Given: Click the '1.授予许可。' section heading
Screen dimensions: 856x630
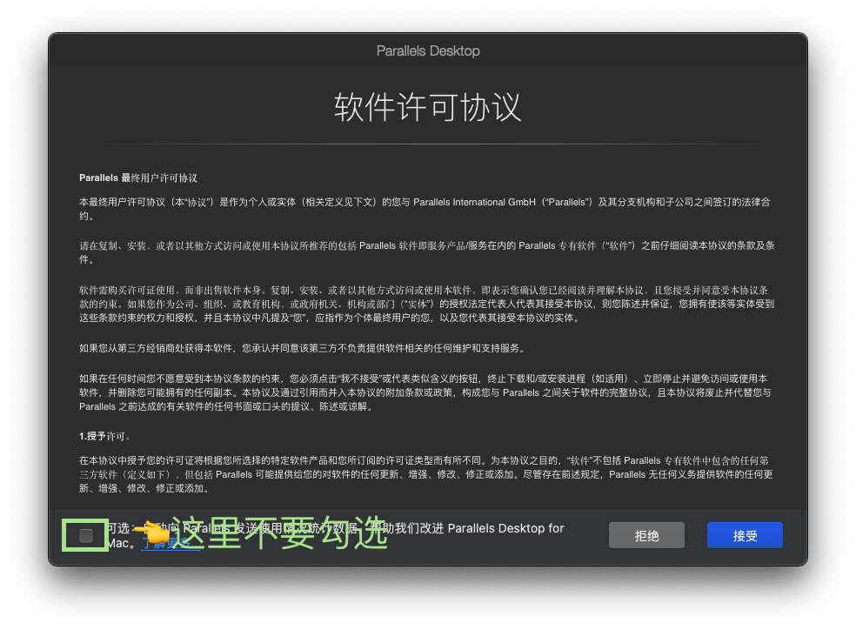Looking at the screenshot, I should point(104,436).
